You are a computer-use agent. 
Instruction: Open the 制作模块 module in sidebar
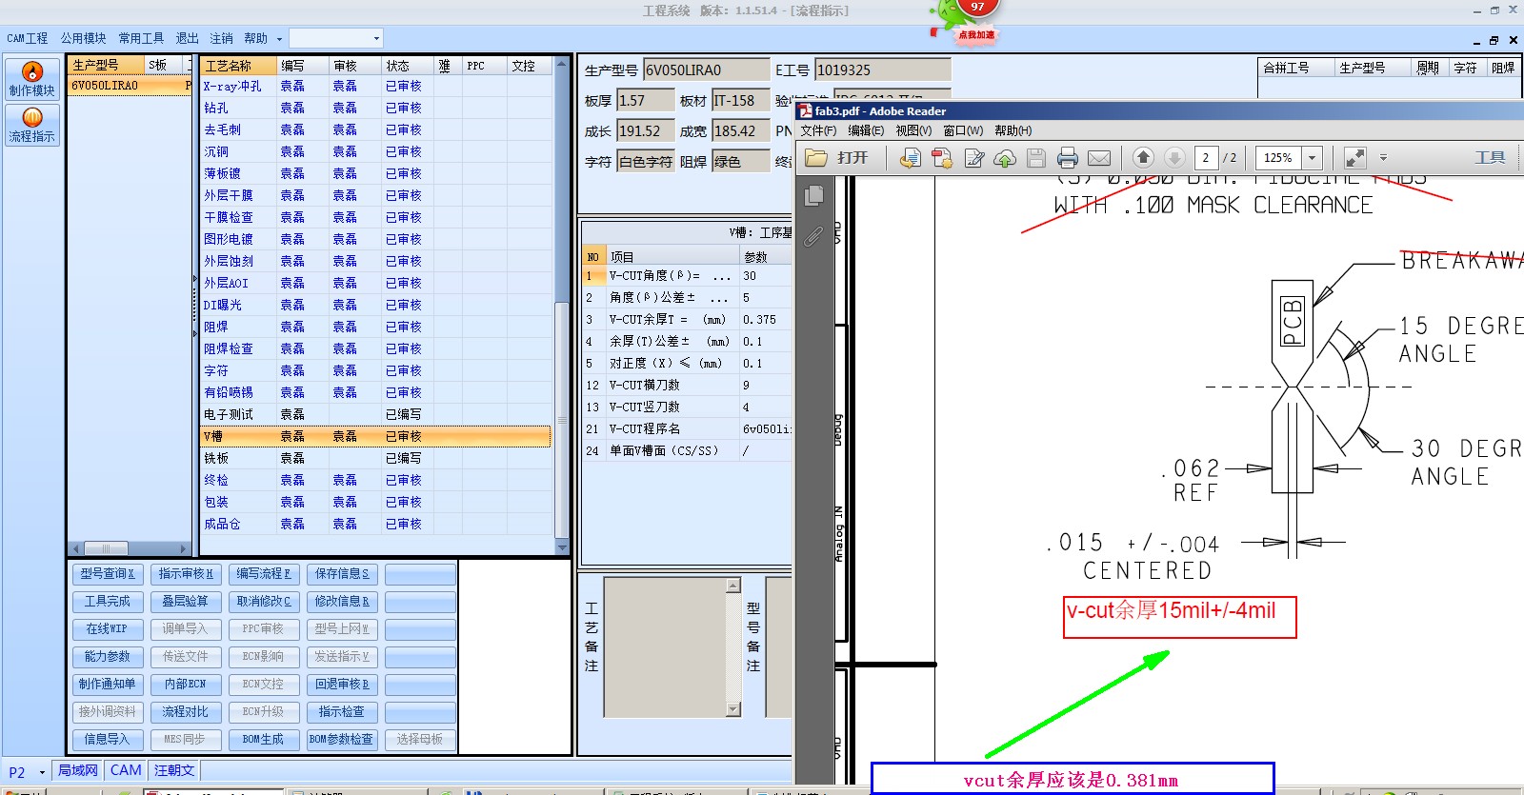point(32,79)
